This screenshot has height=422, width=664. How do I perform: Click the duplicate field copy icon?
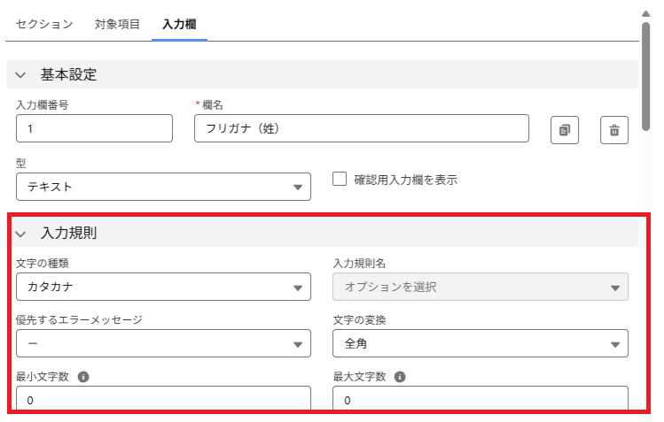pos(564,130)
